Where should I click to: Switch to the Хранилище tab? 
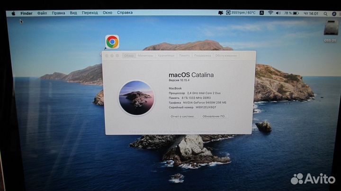pos(166,56)
